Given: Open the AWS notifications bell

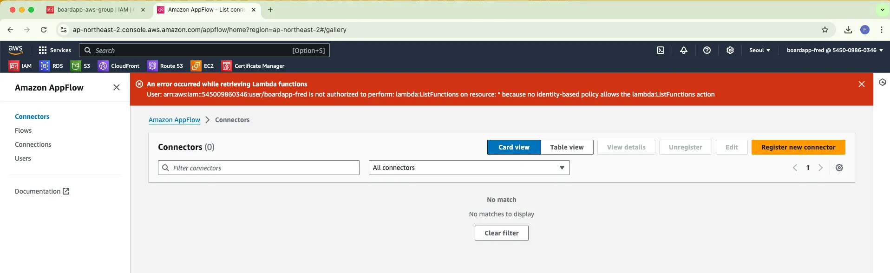Looking at the screenshot, I should [x=684, y=50].
